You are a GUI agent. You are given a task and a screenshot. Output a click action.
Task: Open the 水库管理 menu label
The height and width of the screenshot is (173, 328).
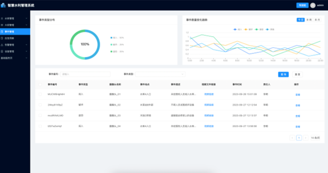point(9,18)
